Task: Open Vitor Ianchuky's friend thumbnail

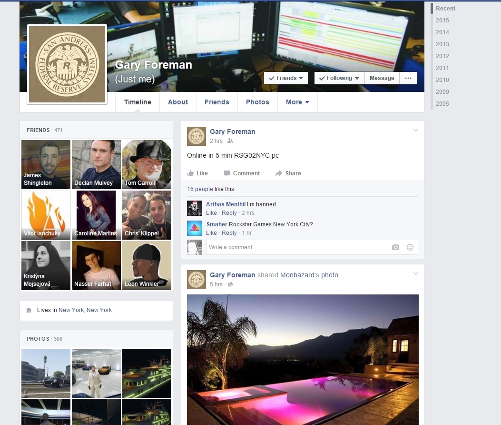Action: 46,215
